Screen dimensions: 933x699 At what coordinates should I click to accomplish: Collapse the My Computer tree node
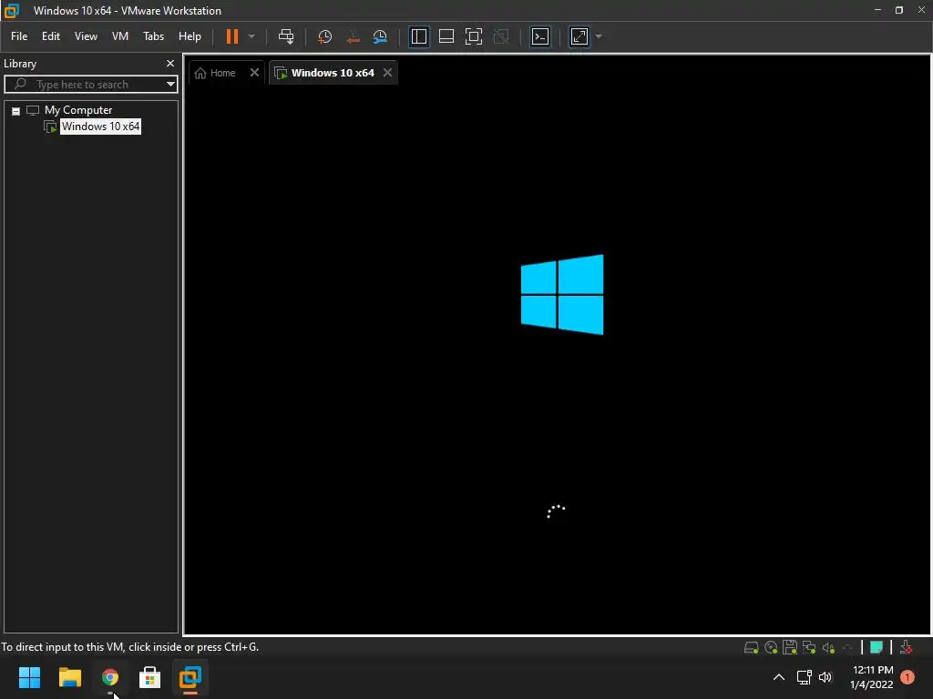[x=16, y=111]
